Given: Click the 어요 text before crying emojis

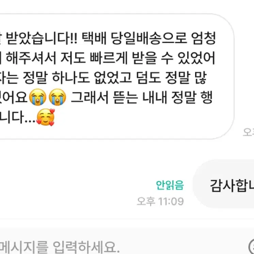Looking at the screenshot, I should click(x=15, y=97).
